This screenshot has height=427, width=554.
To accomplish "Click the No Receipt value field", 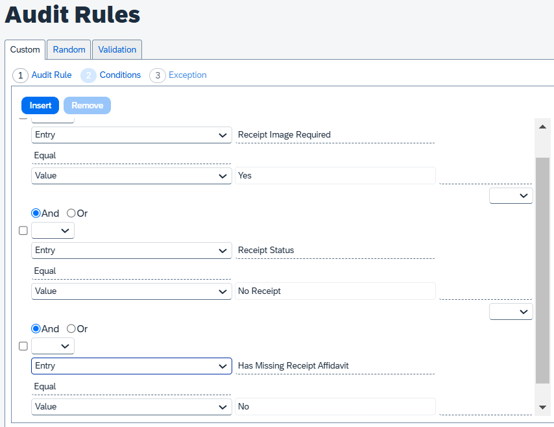I will point(335,291).
